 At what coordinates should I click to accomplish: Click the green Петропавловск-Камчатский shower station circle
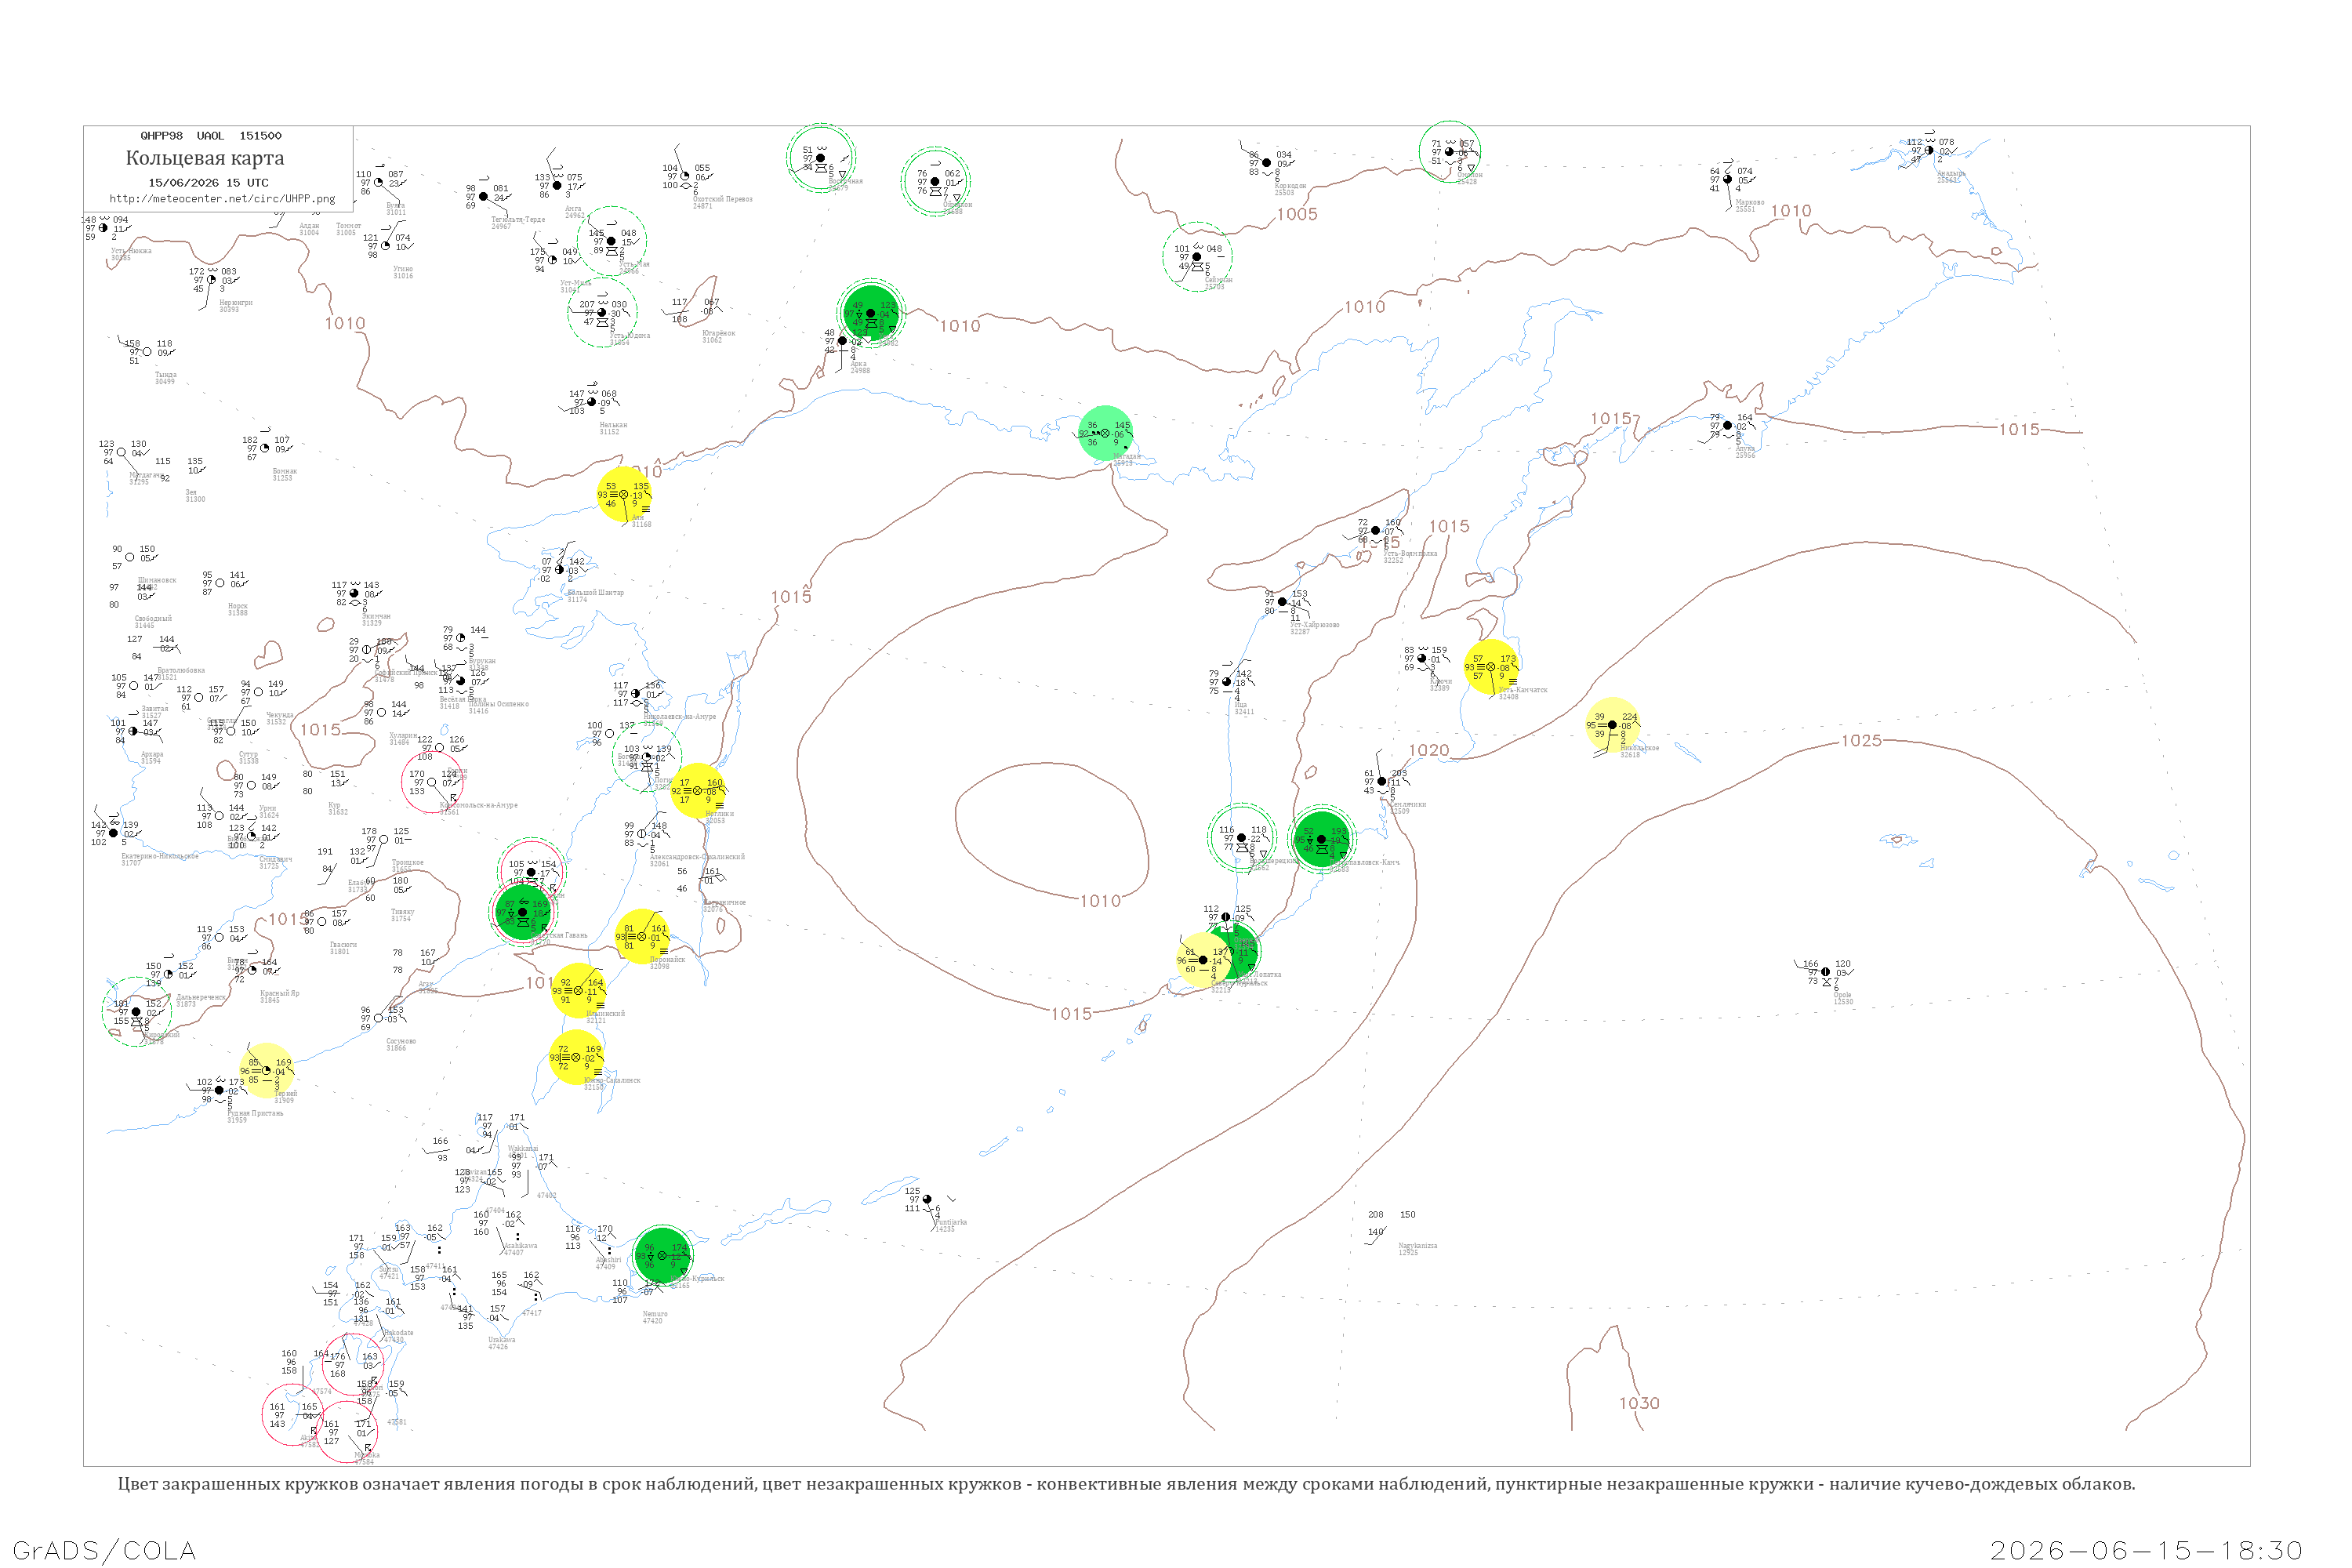point(1321,839)
